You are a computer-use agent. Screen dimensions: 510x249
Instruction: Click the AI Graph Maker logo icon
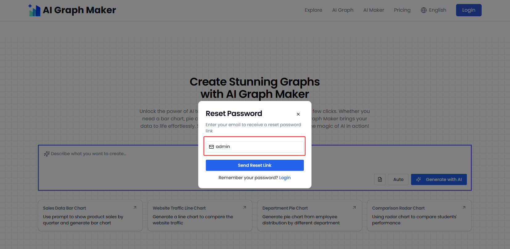(35, 10)
